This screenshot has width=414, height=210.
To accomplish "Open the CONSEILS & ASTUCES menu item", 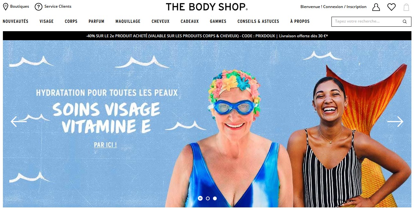I will [258, 22].
